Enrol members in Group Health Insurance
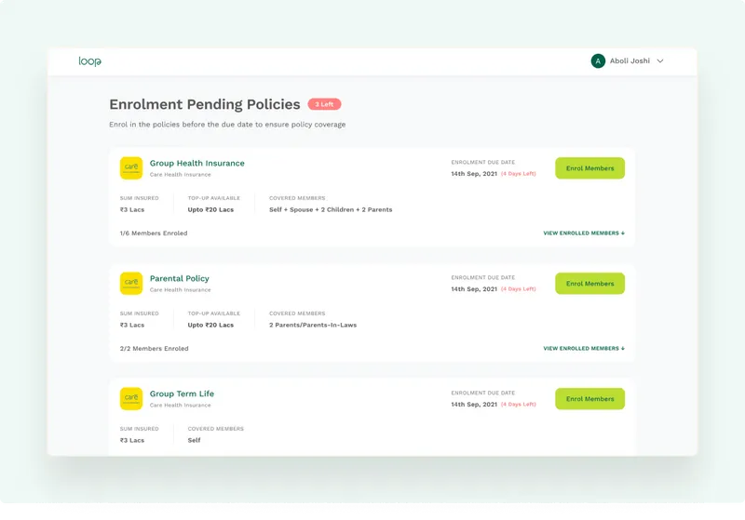 click(x=589, y=168)
